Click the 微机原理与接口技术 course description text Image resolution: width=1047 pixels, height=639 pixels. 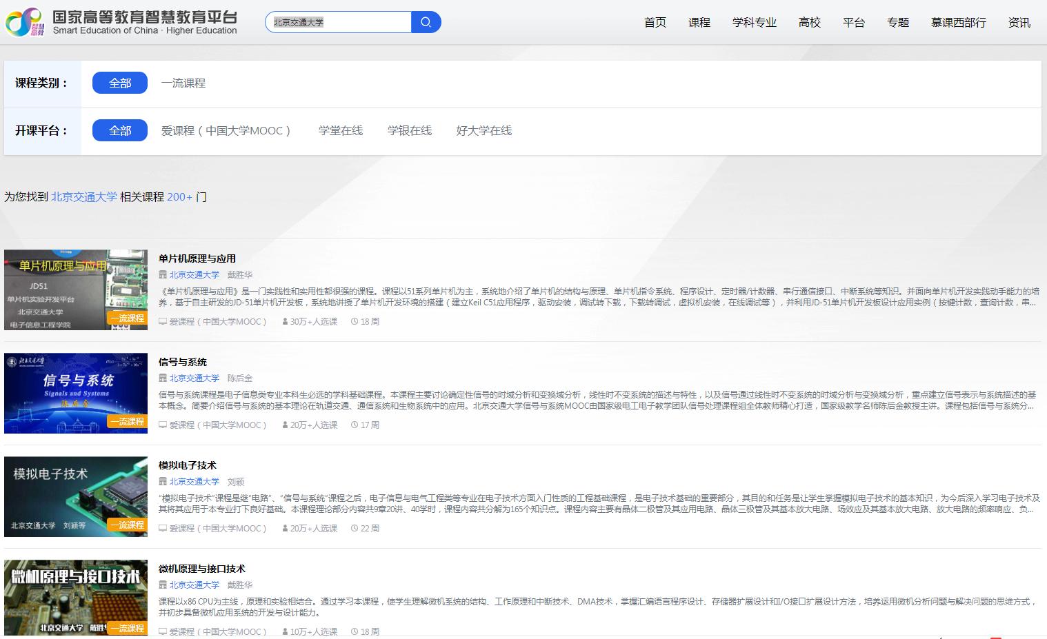(x=599, y=607)
